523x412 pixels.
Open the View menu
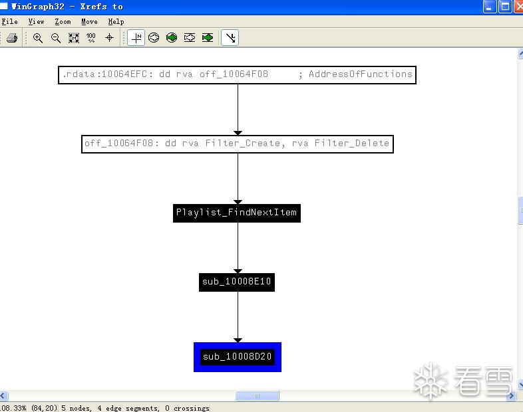pos(36,22)
